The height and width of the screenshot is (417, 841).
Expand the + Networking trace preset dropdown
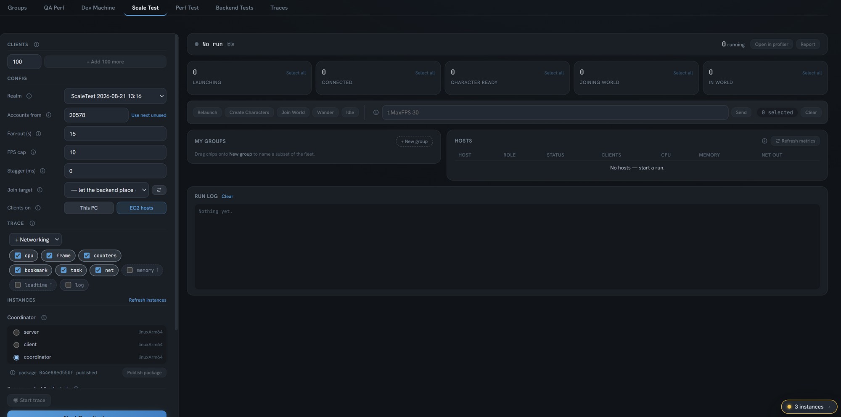tap(35, 239)
